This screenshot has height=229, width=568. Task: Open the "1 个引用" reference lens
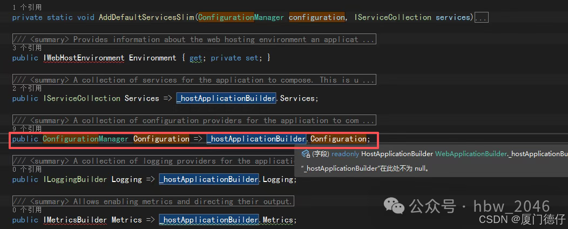point(27,7)
